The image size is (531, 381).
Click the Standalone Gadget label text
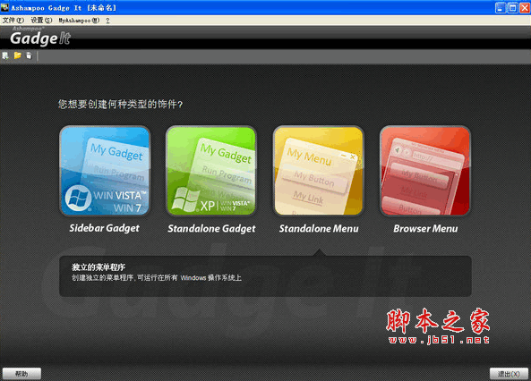point(211,229)
